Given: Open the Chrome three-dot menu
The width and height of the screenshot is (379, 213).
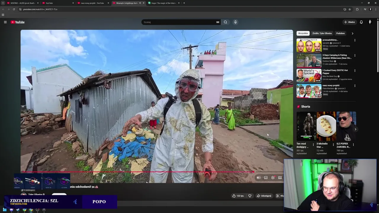Looking at the screenshot, I should tap(375, 9).
